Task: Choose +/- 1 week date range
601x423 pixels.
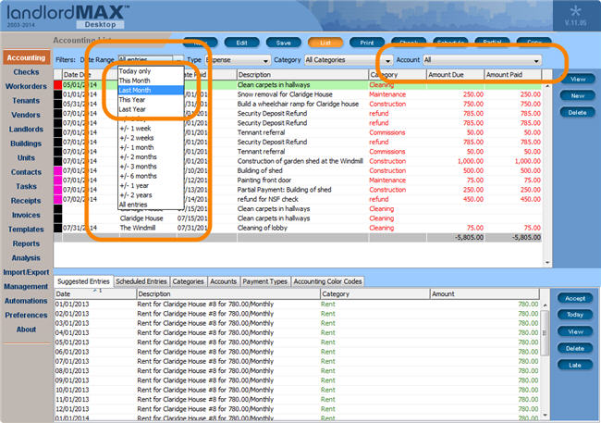Action: [x=151, y=129]
